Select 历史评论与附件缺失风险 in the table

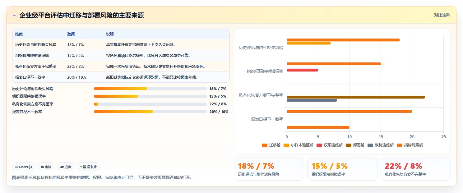(36, 45)
